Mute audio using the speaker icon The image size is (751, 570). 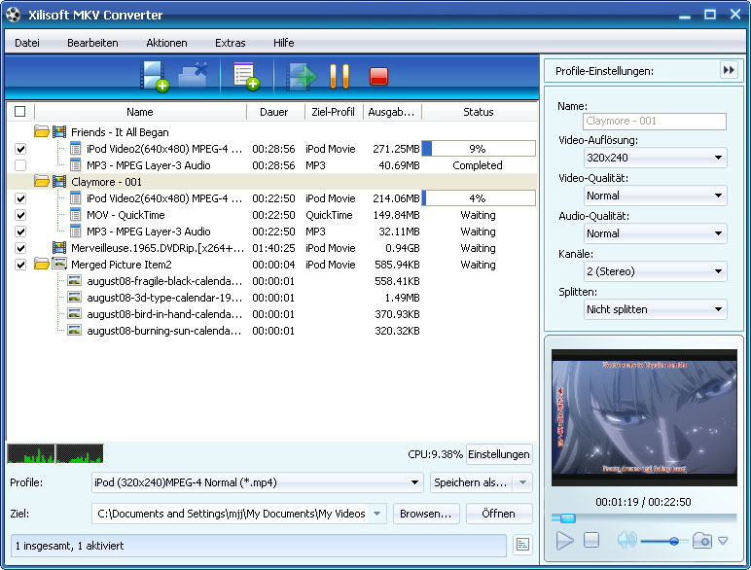(x=626, y=541)
